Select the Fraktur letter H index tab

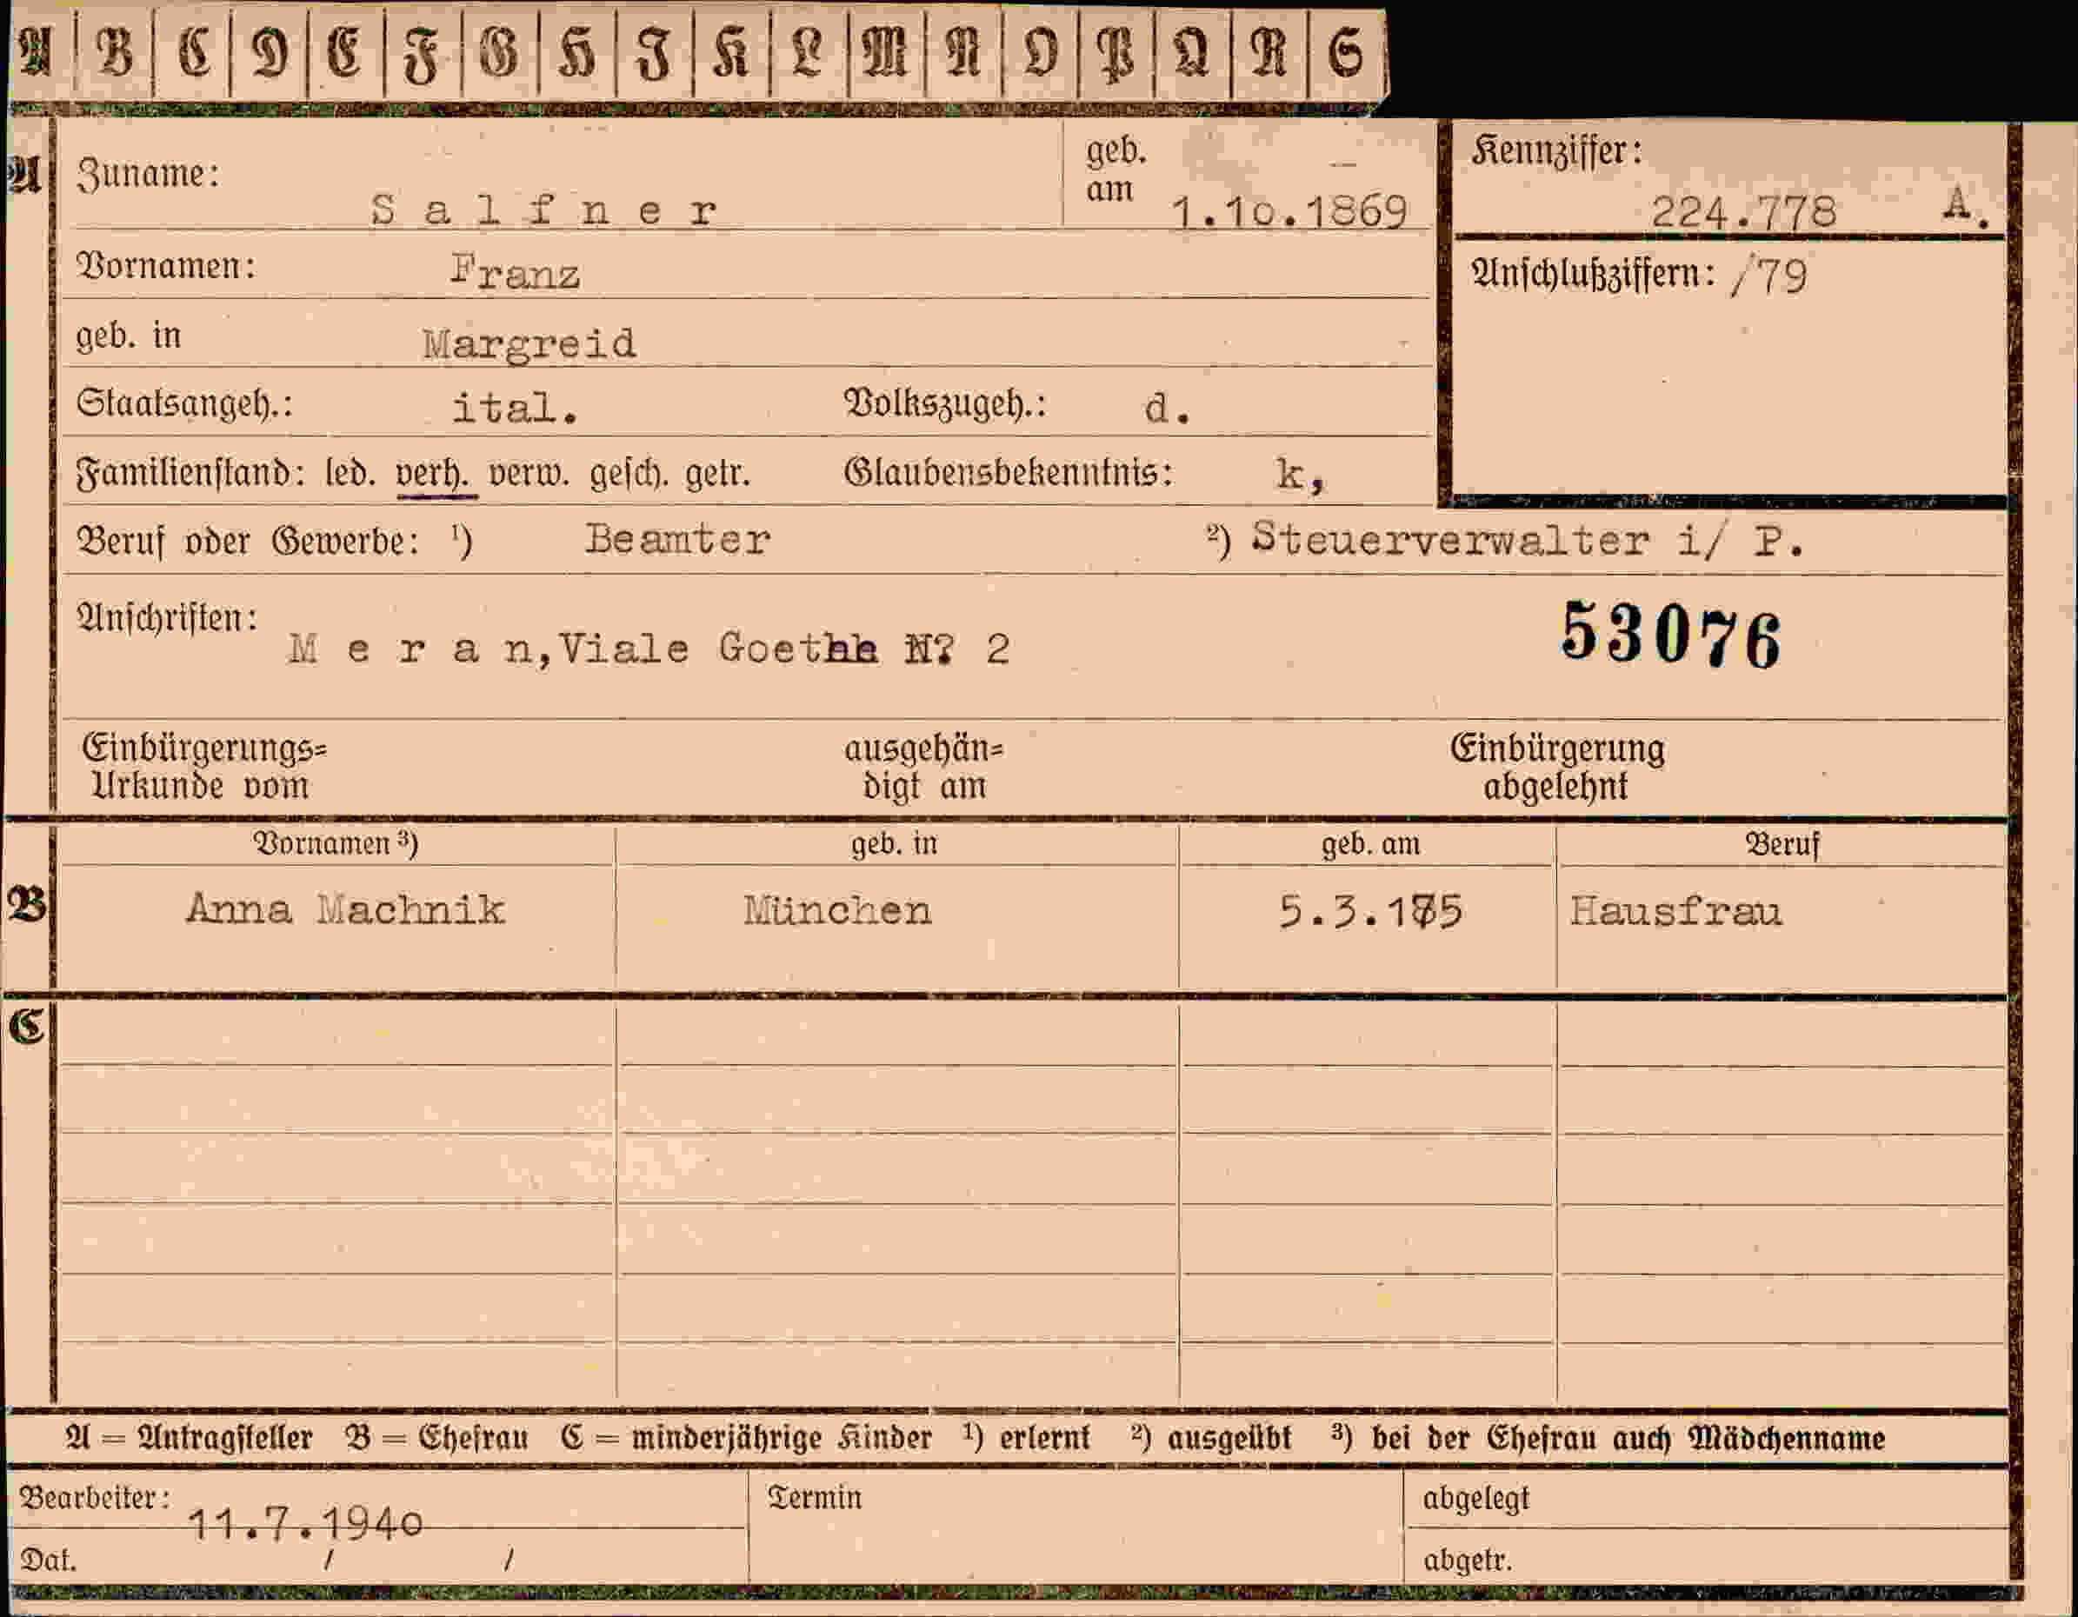tap(577, 52)
